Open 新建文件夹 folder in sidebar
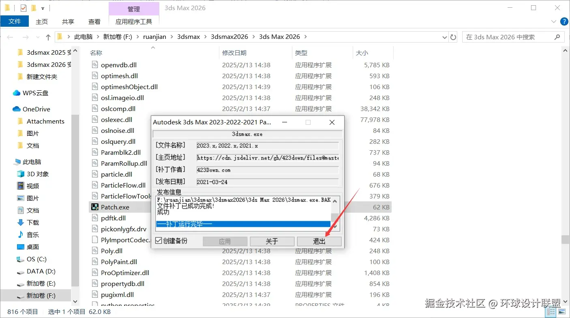This screenshot has width=570, height=318. pos(42,77)
